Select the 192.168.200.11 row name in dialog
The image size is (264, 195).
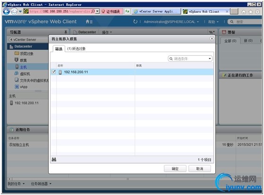point(76,72)
